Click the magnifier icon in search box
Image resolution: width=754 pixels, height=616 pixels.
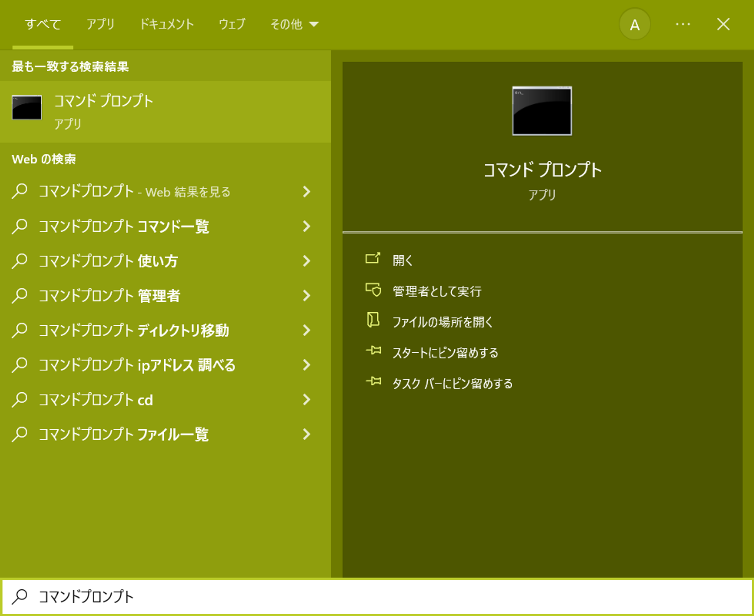(x=19, y=596)
